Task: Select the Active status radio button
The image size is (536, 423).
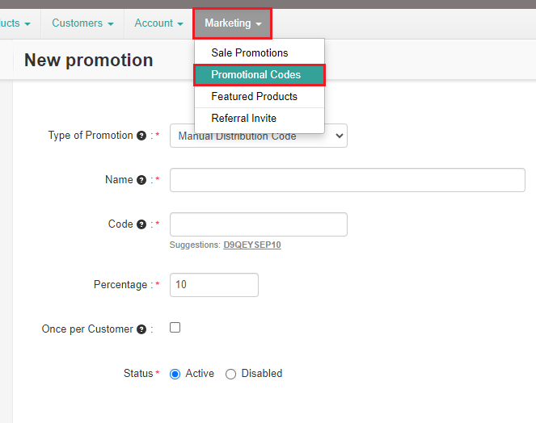Action: (175, 374)
